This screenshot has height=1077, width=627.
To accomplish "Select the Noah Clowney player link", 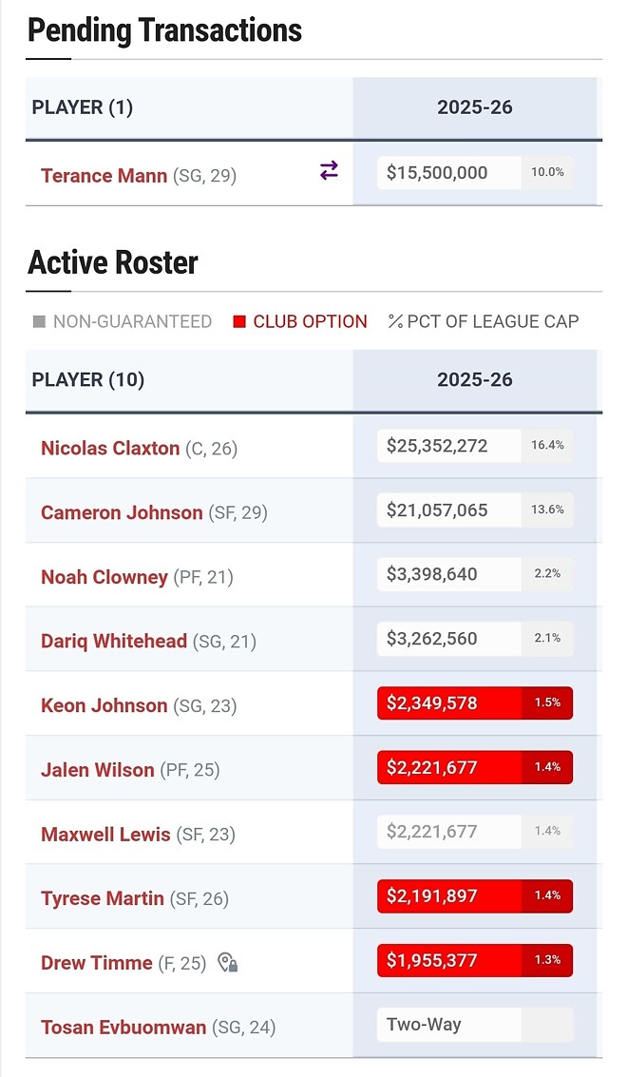I will coord(104,577).
